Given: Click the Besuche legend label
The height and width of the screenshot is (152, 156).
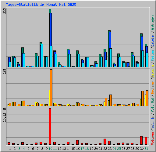Looking at the screenshot, I should 153,71.
